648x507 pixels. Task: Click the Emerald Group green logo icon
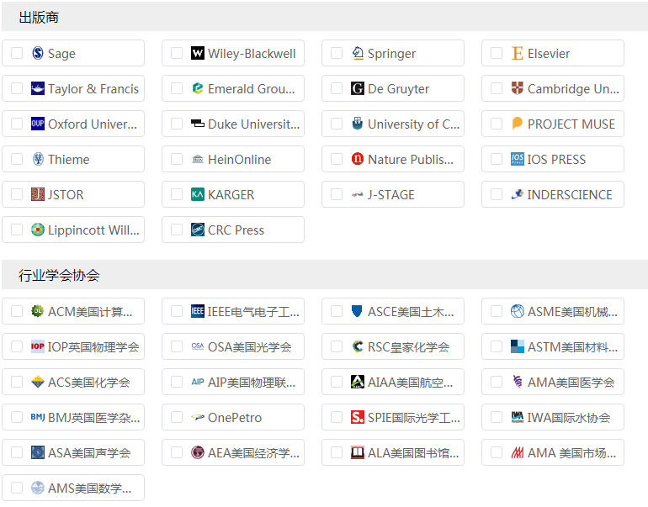[198, 88]
